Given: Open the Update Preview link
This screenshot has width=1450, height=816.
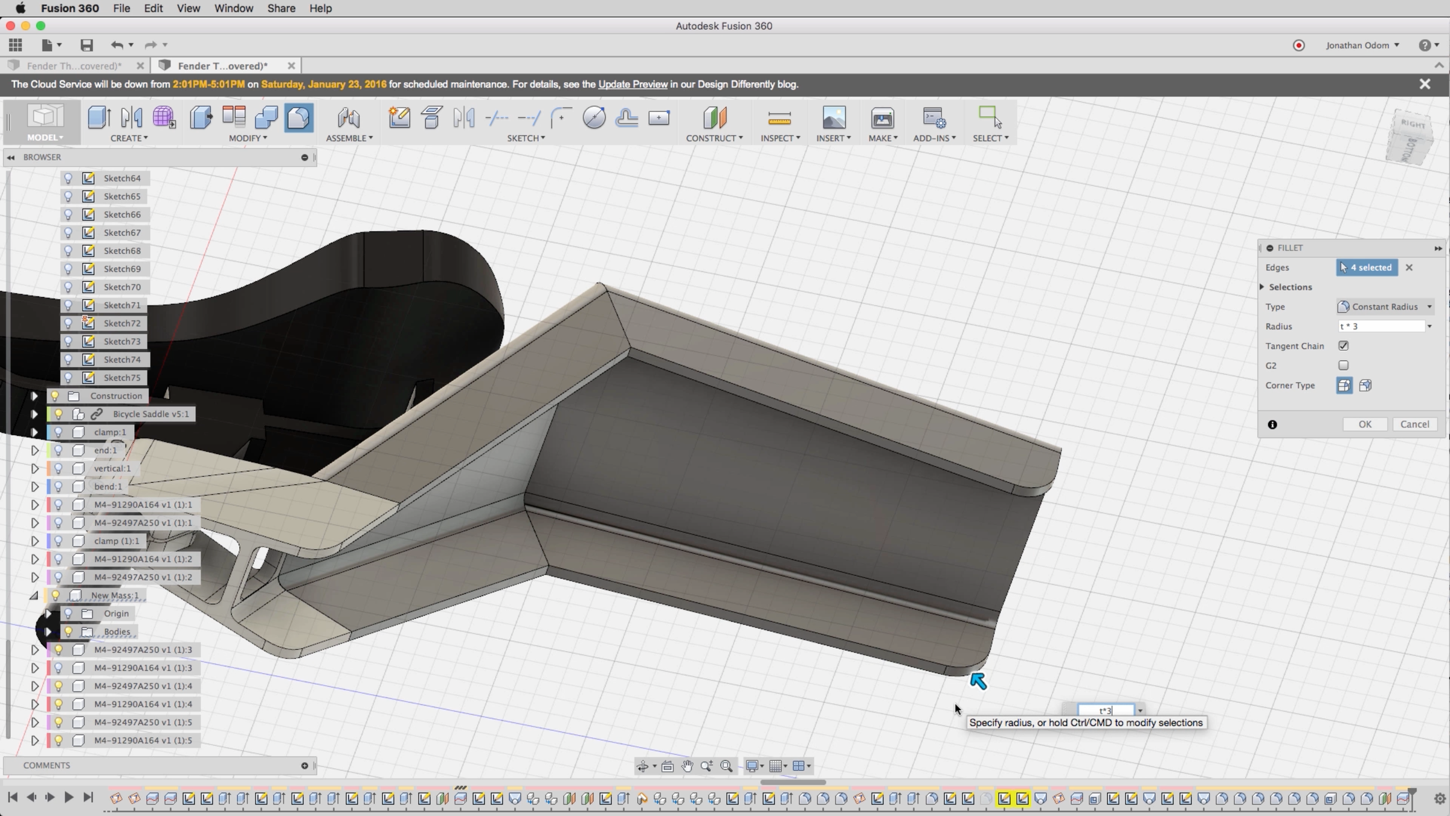Looking at the screenshot, I should tap(633, 85).
